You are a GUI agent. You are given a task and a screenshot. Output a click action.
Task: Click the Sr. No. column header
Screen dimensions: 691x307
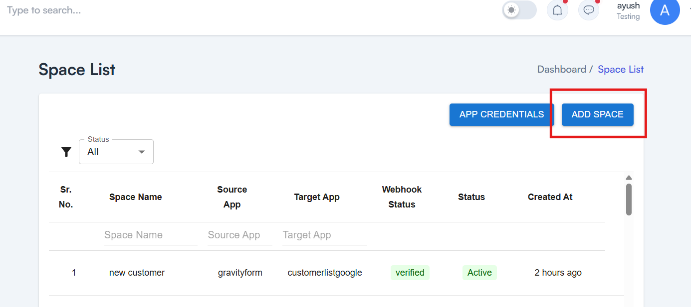(x=66, y=197)
